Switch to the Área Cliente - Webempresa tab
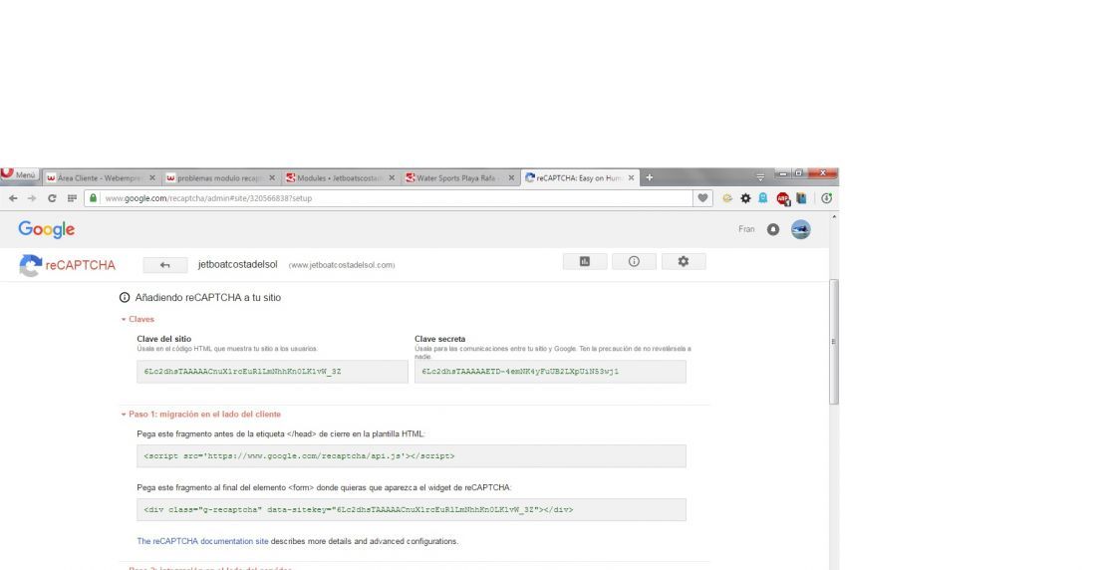The width and height of the screenshot is (1096, 570). (101, 178)
